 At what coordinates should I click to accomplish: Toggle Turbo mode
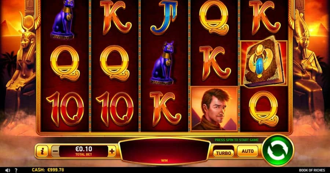[224, 153]
